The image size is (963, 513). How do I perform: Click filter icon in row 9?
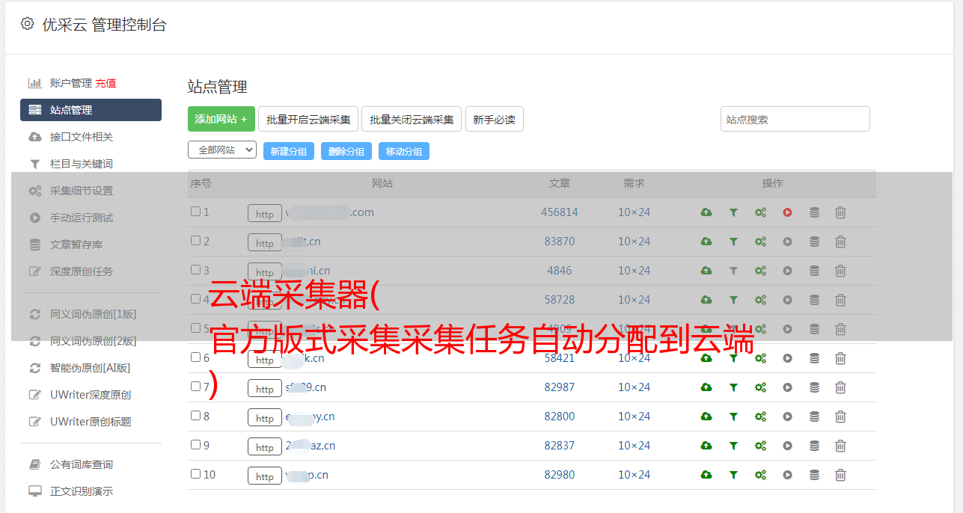pos(733,446)
